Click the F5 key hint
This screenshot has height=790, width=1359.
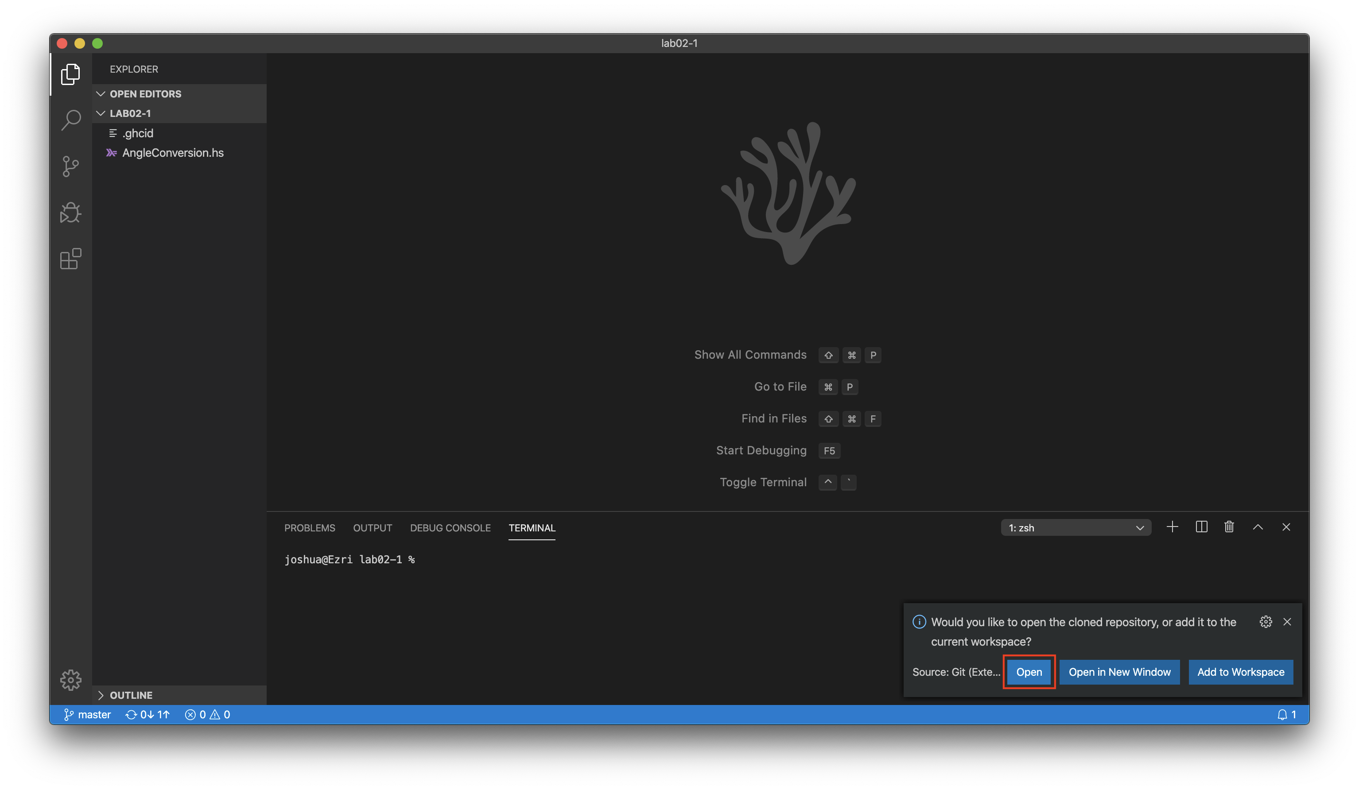coord(829,451)
